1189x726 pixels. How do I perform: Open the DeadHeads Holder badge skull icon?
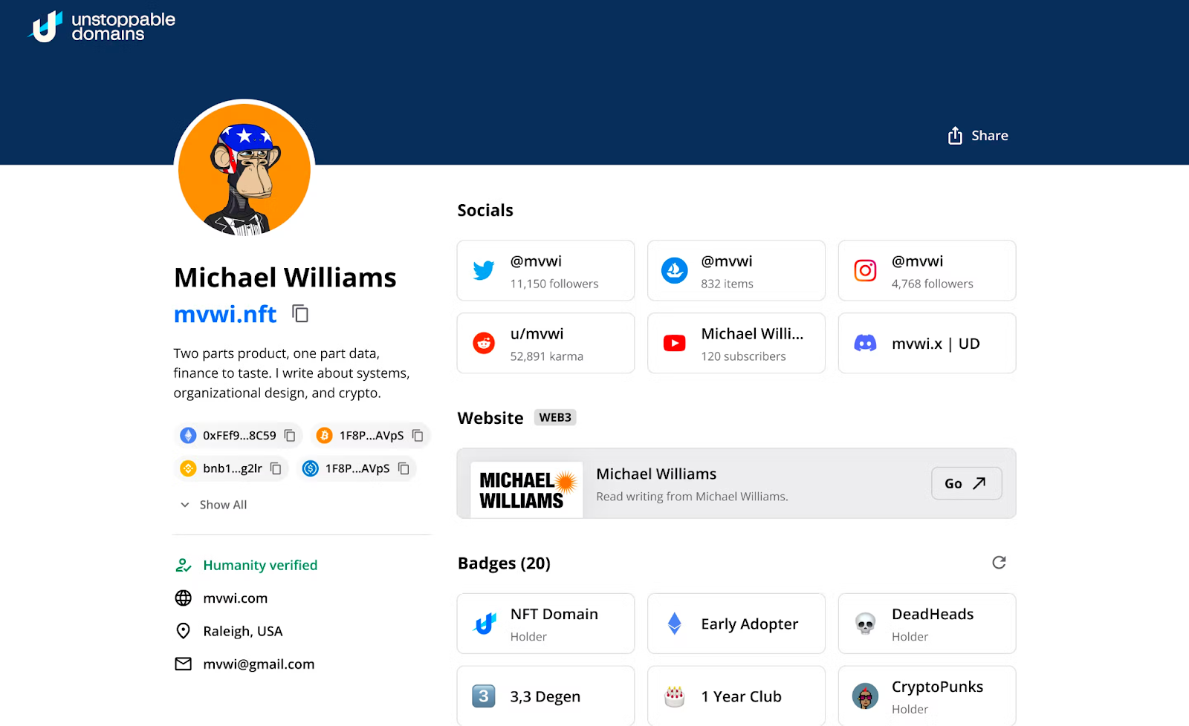865,624
